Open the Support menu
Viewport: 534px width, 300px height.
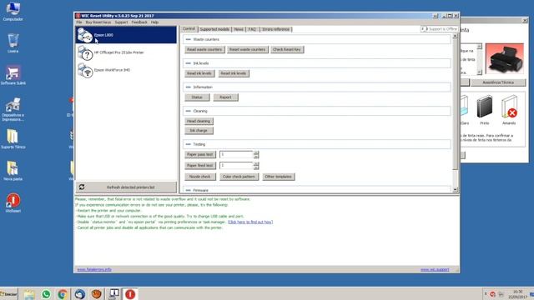121,22
